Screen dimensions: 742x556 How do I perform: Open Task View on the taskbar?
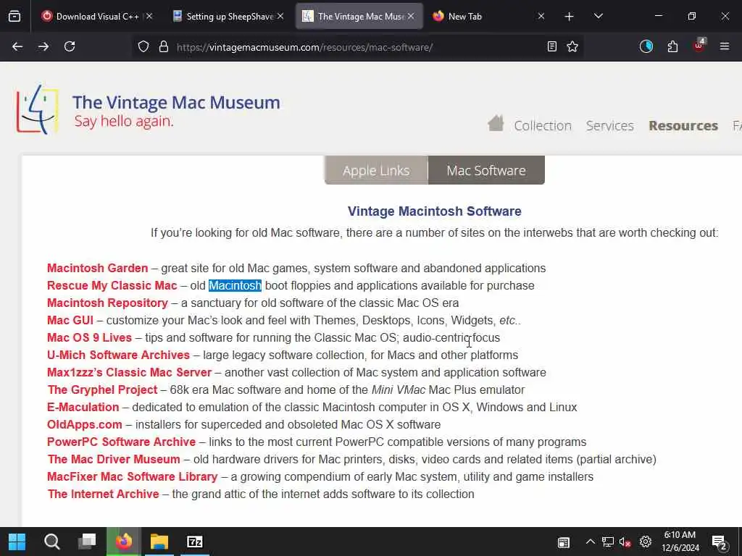[87, 542]
